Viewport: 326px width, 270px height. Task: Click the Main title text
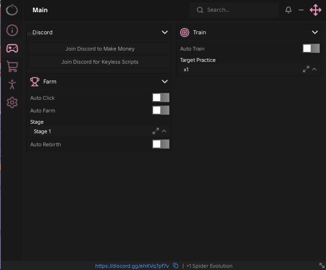(x=40, y=10)
